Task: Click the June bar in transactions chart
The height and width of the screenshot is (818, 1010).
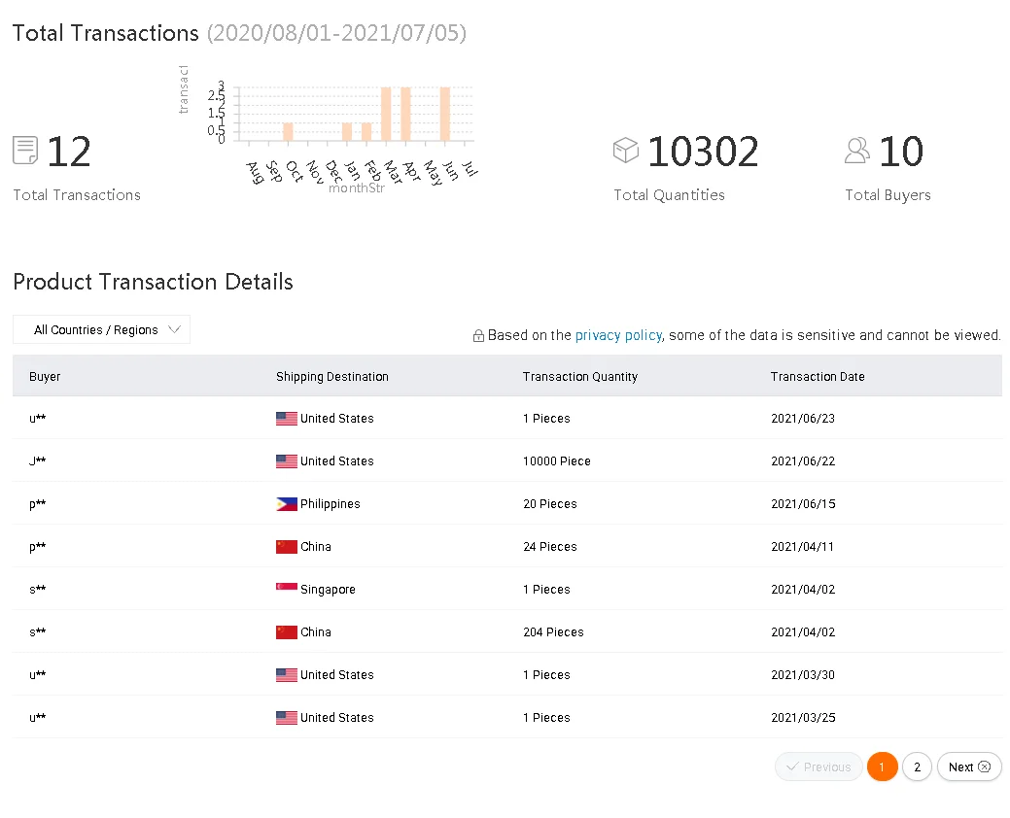Action: pyautogui.click(x=445, y=115)
